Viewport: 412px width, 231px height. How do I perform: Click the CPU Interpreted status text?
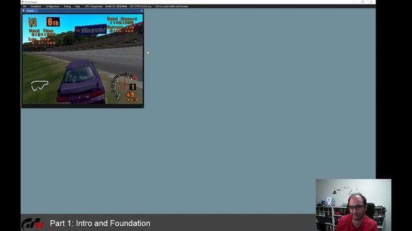93,6
